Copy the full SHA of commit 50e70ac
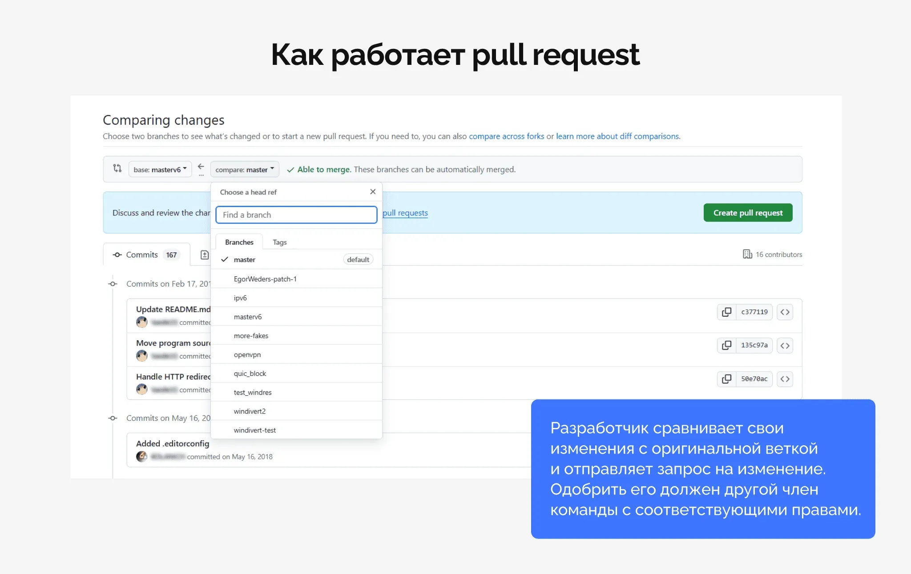This screenshot has width=911, height=574. [726, 379]
